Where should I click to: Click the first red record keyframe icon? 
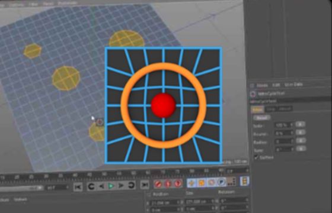pos(158,184)
